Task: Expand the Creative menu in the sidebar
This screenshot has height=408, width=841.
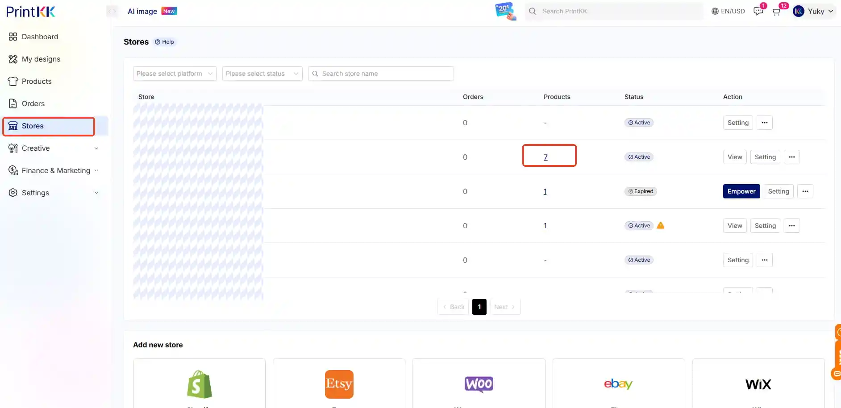Action: (35, 148)
